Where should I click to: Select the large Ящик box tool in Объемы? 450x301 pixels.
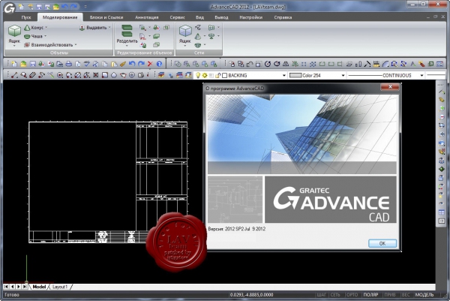click(14, 35)
